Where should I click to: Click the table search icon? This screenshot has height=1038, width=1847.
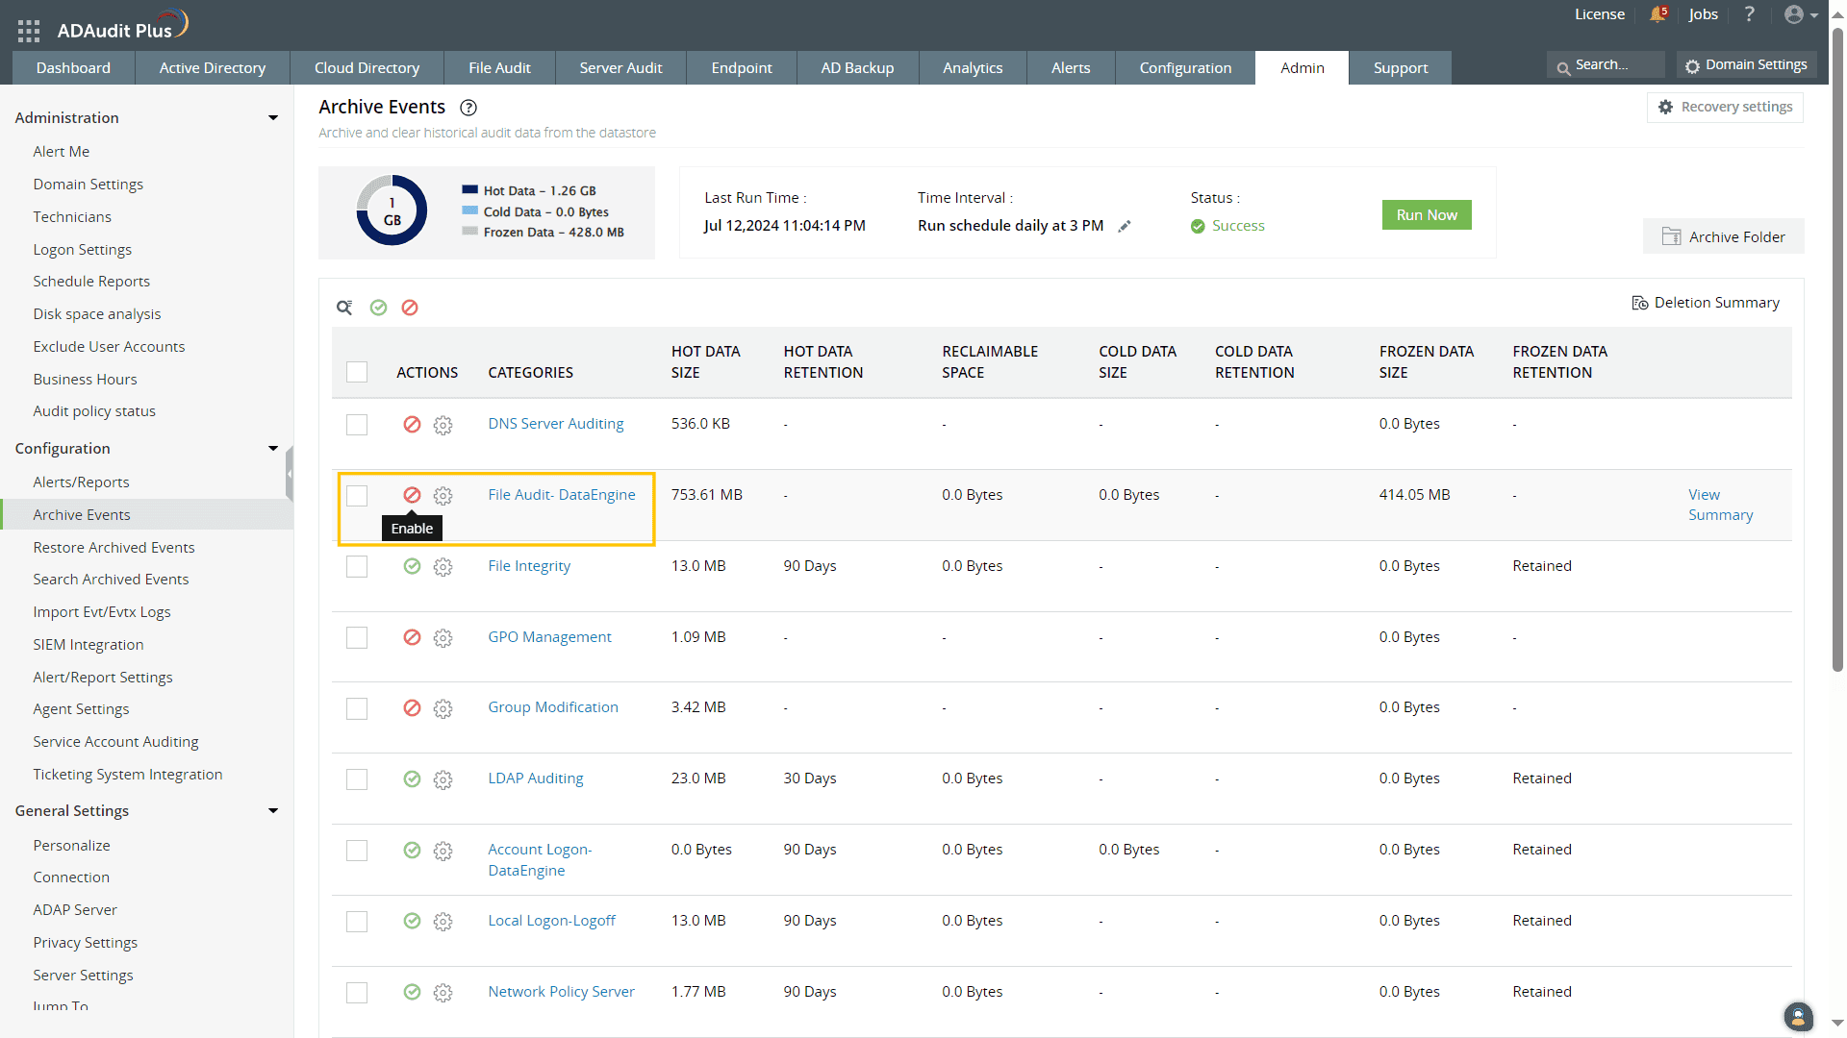343,308
